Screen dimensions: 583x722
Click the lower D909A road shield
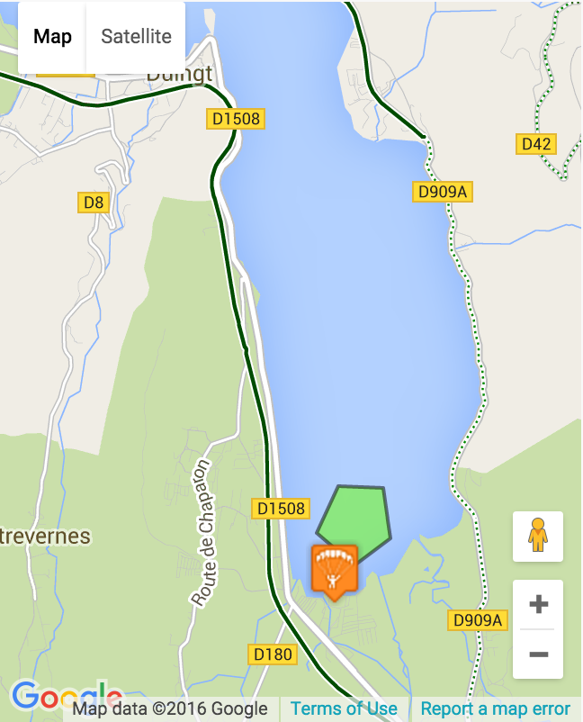pyautogui.click(x=478, y=619)
